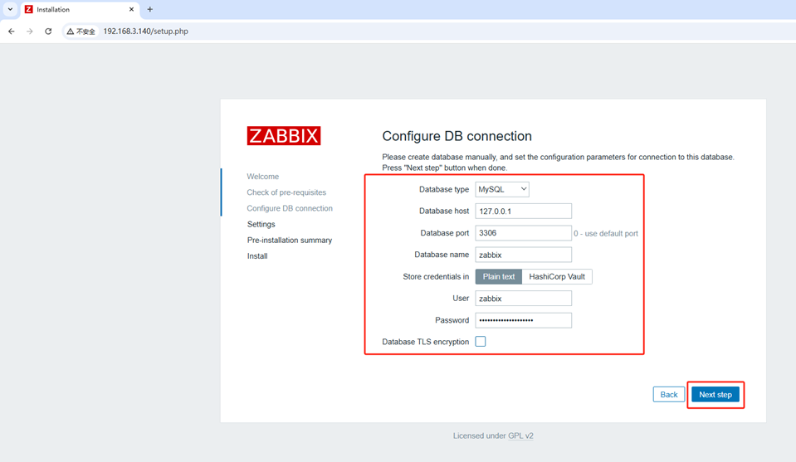Open a new browser tab
Image resolution: width=796 pixels, height=462 pixels.
point(149,9)
